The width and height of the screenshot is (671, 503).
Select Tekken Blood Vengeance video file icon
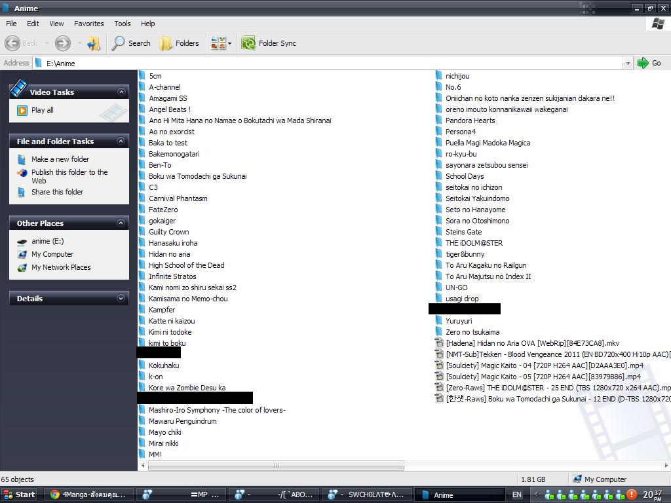click(x=438, y=354)
